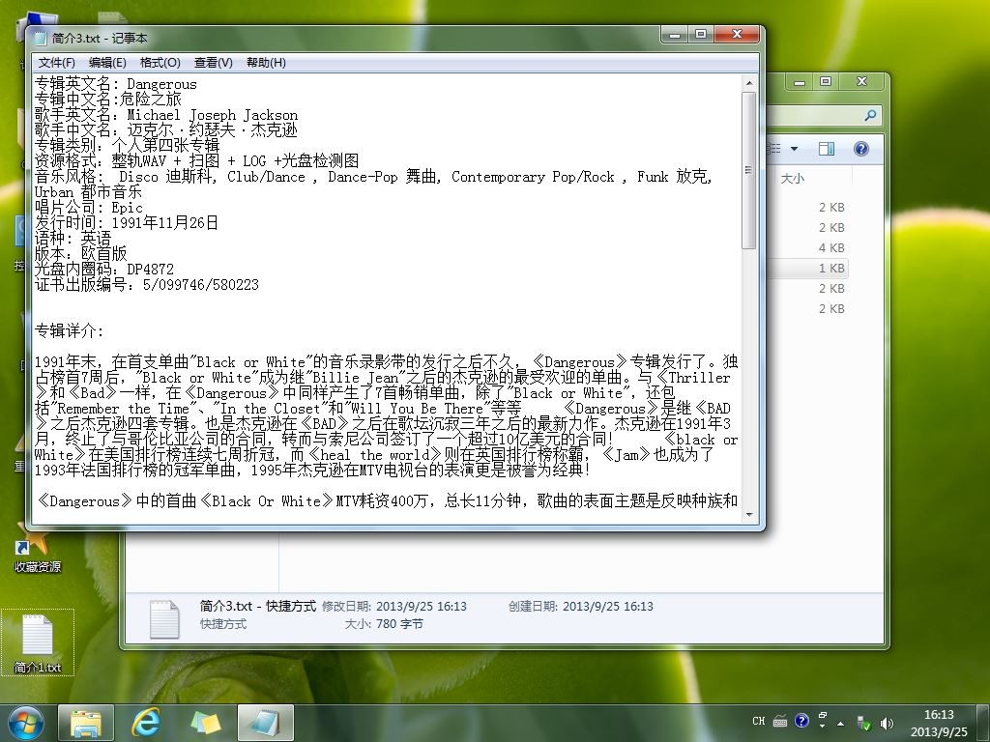Close the 简介3.txt Notepad window
This screenshot has height=742, width=990.
736,34
